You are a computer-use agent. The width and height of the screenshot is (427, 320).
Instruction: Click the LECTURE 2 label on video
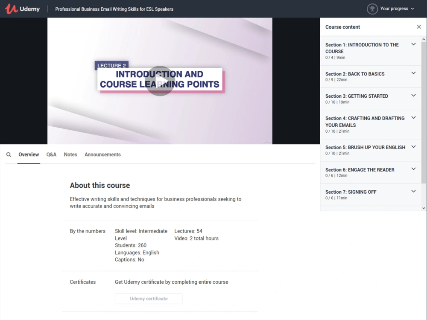point(111,65)
